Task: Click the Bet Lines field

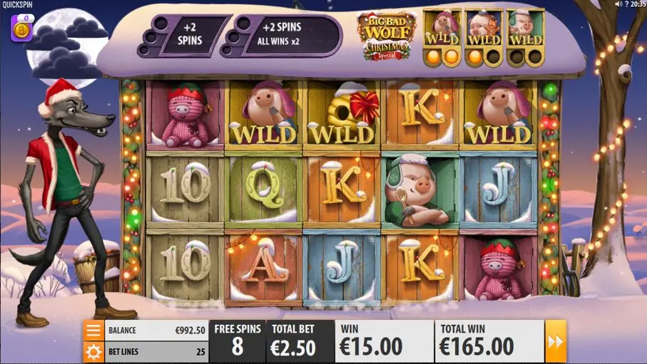Action: pyautogui.click(x=156, y=352)
